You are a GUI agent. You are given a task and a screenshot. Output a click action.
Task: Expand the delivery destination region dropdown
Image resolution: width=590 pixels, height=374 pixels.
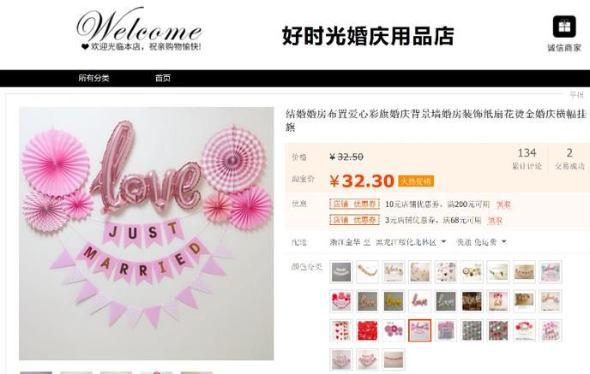411,242
